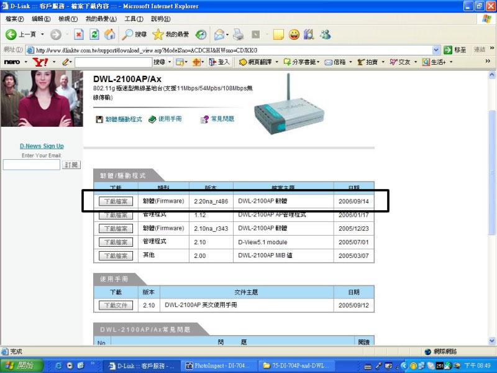Open the 編輯(E) Edit menu

[x=41, y=19]
